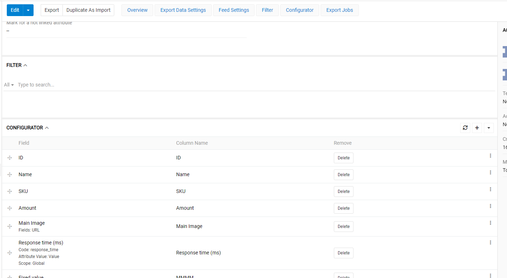507x278 pixels.
Task: Open the dropdown arrow next to the plus icon
Action: [488, 128]
